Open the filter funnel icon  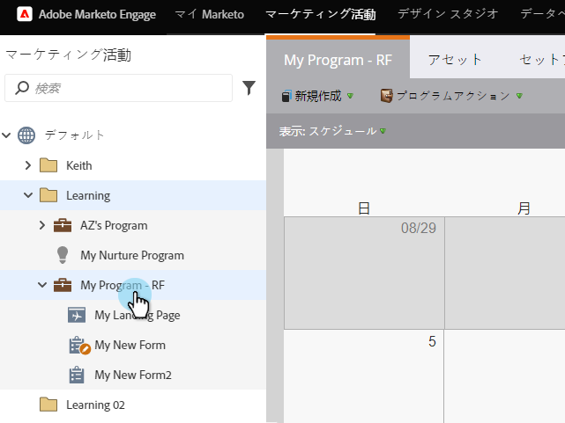(249, 88)
